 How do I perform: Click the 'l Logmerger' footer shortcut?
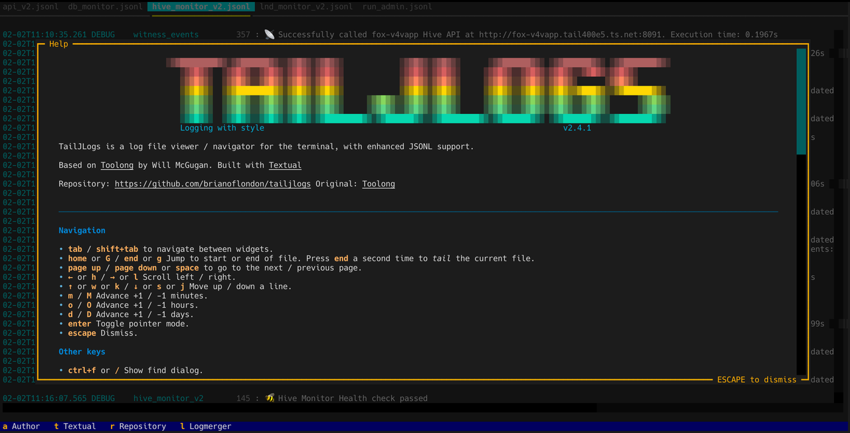[205, 426]
